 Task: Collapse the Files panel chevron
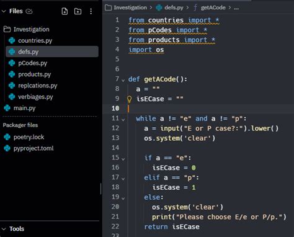coord(4,11)
